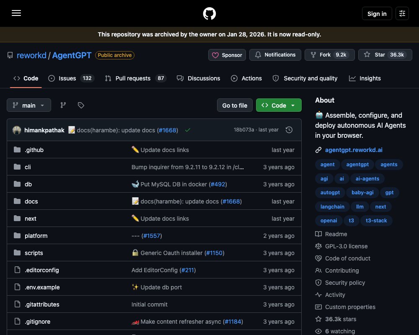Switch to the Code tab
Viewport: 419px width, 335px height.
pyautogui.click(x=26, y=78)
